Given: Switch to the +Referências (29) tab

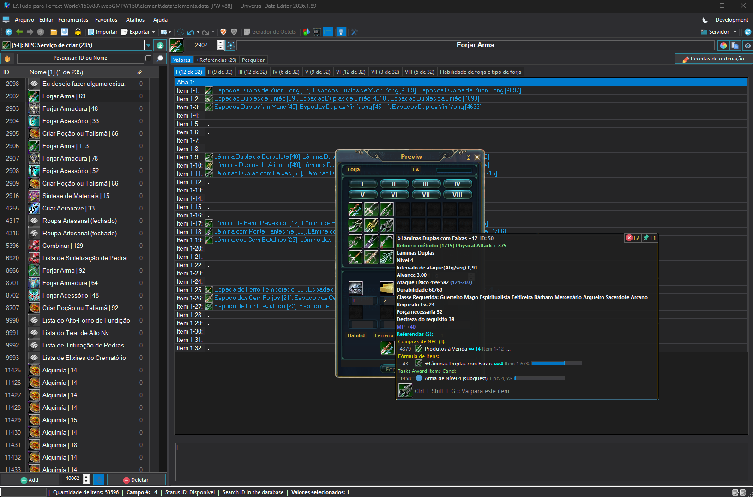Looking at the screenshot, I should pyautogui.click(x=216, y=60).
